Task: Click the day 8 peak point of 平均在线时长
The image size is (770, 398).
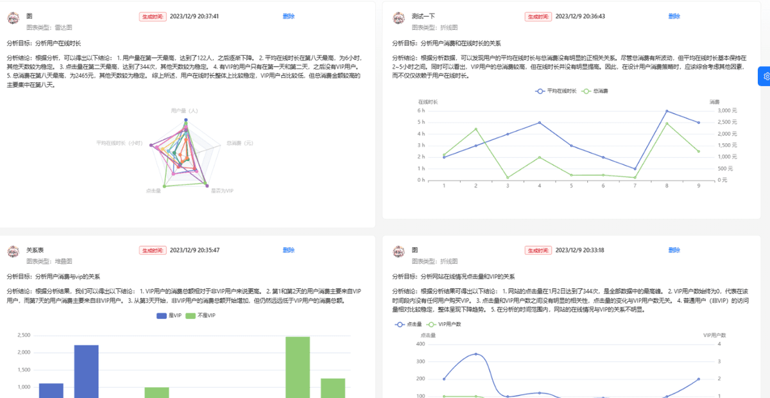Action: 667,111
